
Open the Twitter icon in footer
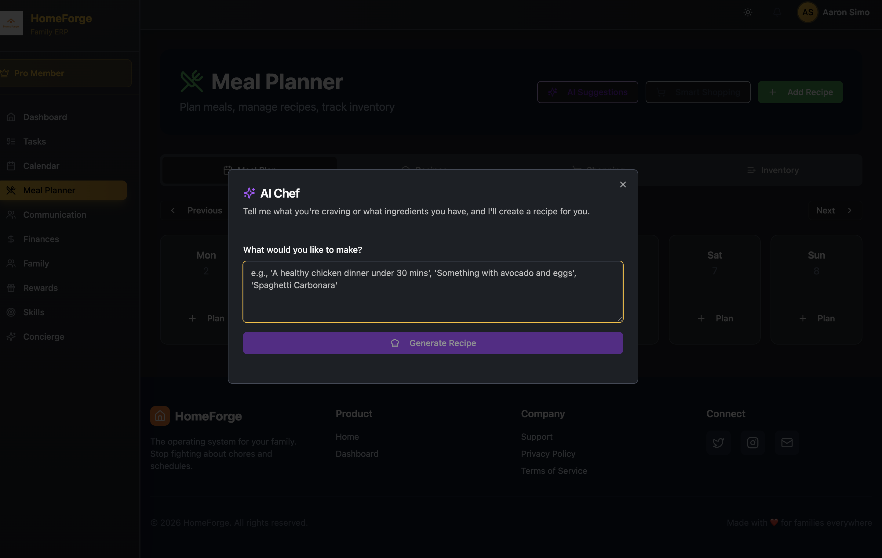[x=718, y=443]
